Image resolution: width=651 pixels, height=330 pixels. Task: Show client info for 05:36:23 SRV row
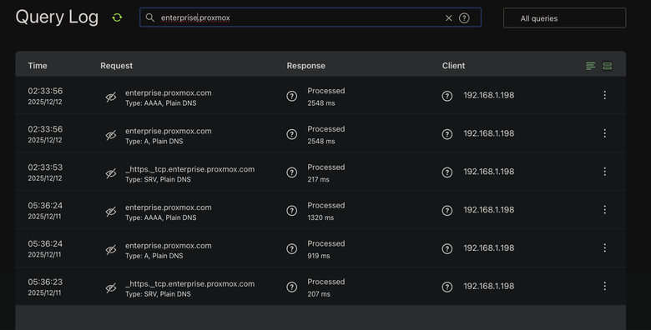pyautogui.click(x=447, y=287)
